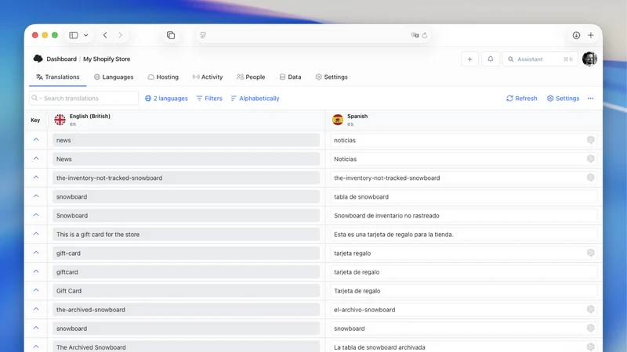Click the English (British) flag icon
Viewport: 627px width, 352px height.
click(x=60, y=120)
